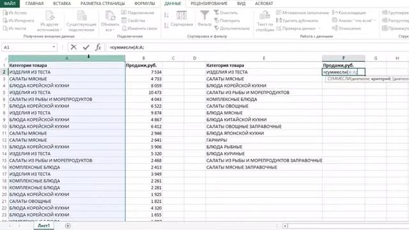Viewport: 409px width, 230px height.
Task: Open Существующие подключения
Action: [x=81, y=22]
